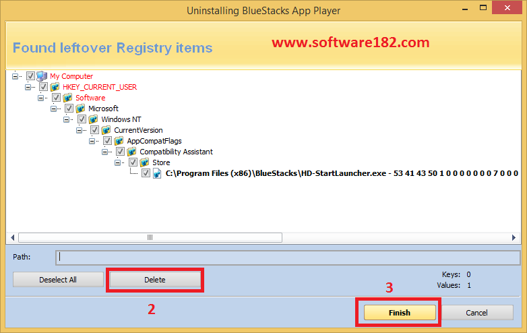This screenshot has height=333, width=527.
Task: Collapse the CurrentVersion node
Action: click(79, 130)
